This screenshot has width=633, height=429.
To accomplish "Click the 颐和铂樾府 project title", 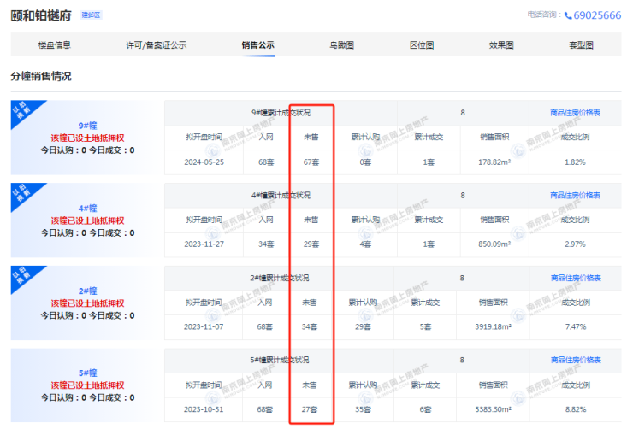I will tap(41, 15).
